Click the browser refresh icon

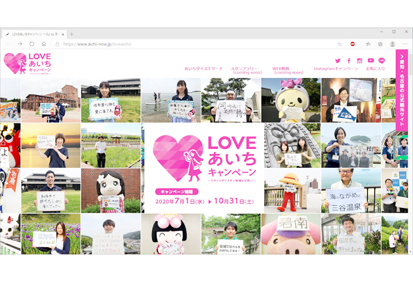point(31,44)
